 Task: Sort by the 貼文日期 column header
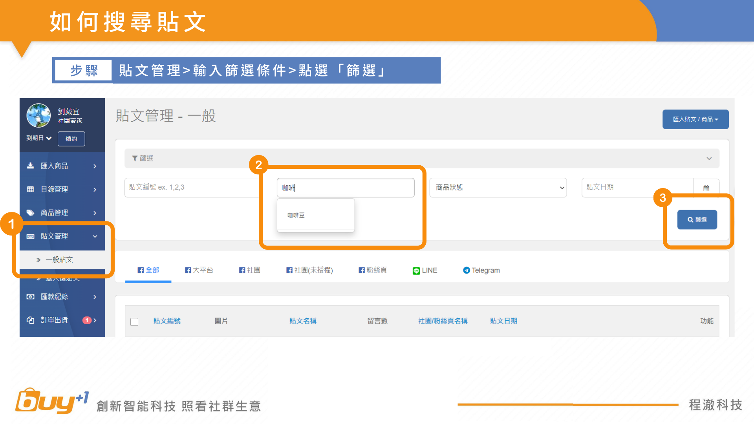point(503,321)
